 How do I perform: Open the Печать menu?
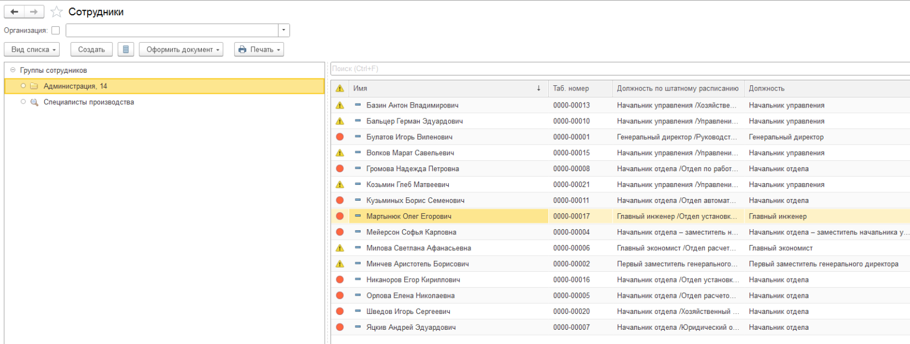click(x=259, y=49)
